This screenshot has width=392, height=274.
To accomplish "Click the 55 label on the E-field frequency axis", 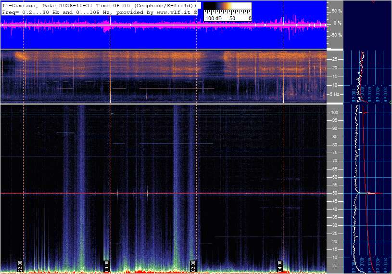I will click(x=335, y=185).
